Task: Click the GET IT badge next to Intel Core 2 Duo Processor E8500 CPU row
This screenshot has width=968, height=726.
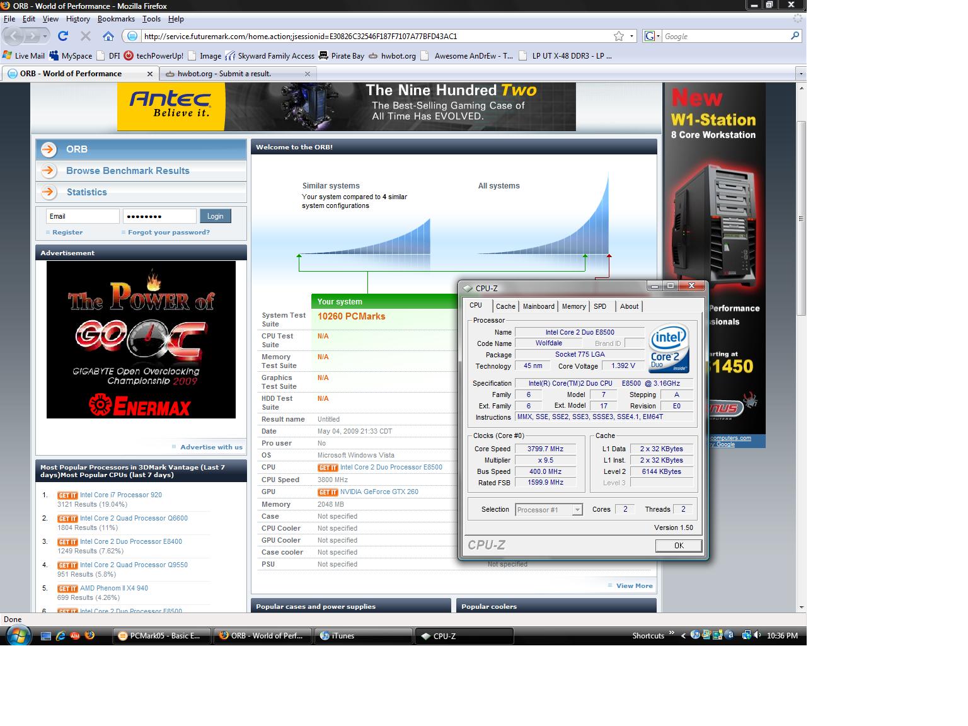Action: (x=328, y=468)
